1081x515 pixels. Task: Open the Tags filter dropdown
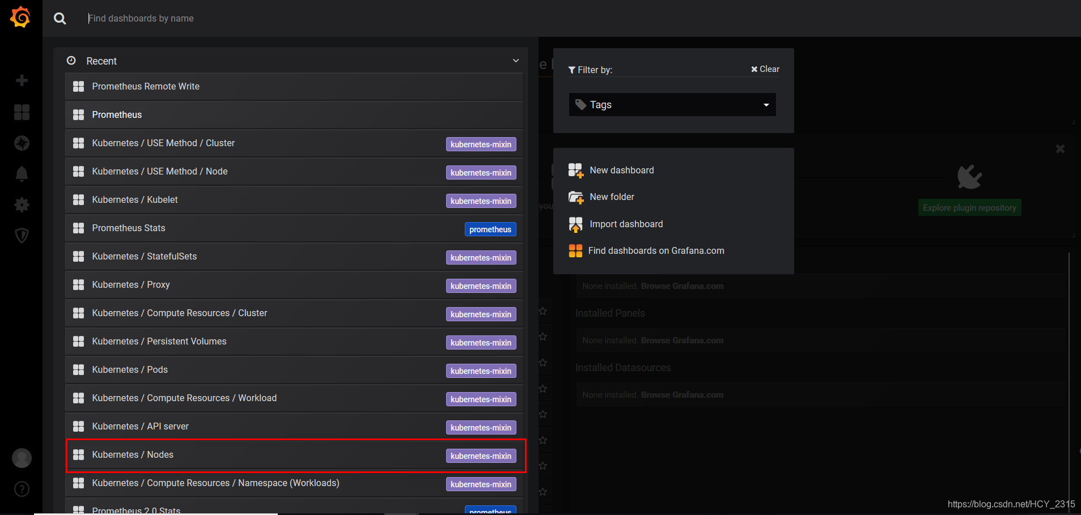672,105
